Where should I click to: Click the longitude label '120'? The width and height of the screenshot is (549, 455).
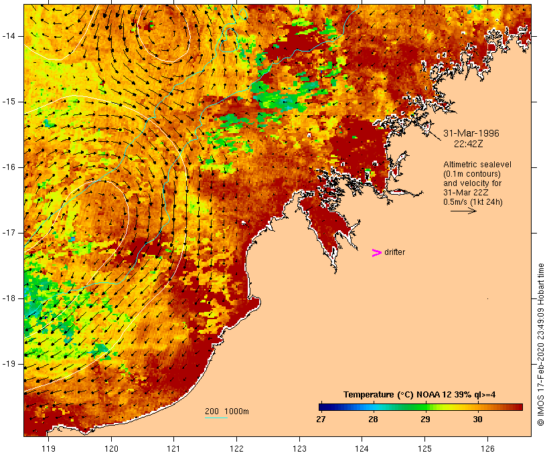[x=111, y=448]
